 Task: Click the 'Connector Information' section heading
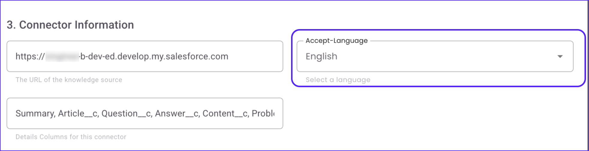coord(70,25)
